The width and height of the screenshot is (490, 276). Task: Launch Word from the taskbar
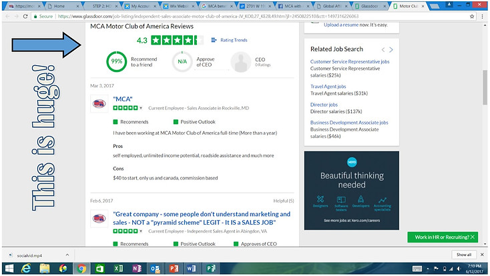pos(192,269)
